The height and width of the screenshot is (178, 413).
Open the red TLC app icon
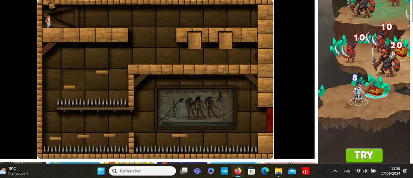pyautogui.click(x=306, y=171)
